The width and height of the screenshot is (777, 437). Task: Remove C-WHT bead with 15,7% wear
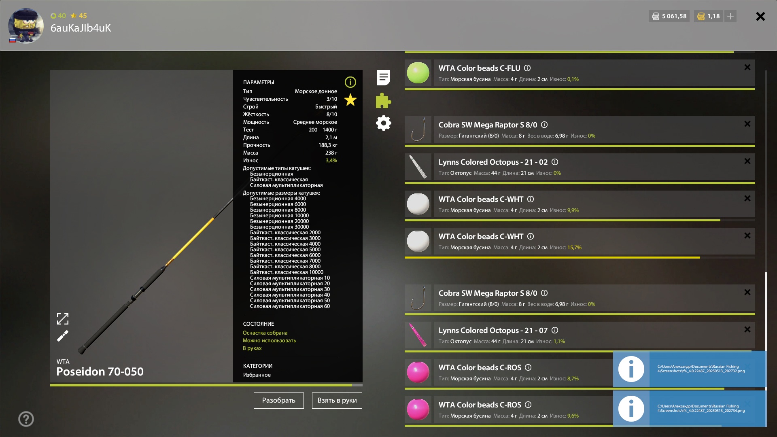(x=747, y=235)
